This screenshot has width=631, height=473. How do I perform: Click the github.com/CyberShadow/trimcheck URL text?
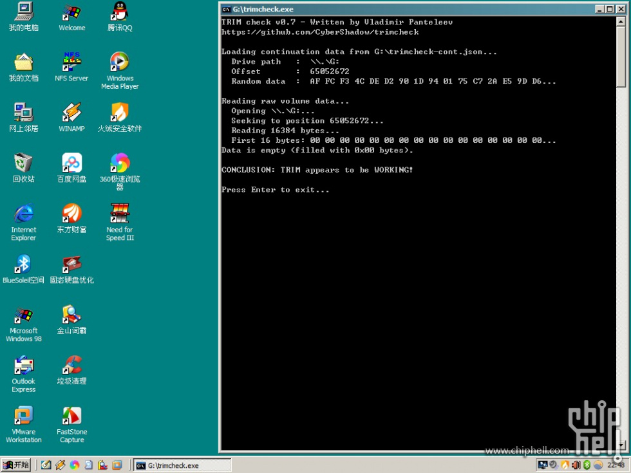(320, 32)
